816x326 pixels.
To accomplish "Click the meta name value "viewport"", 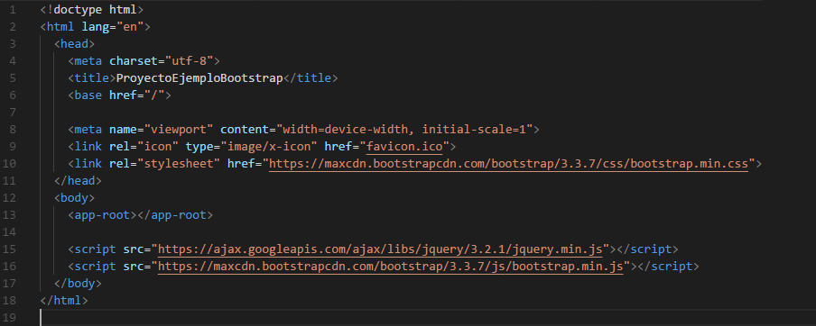I will tap(179, 130).
